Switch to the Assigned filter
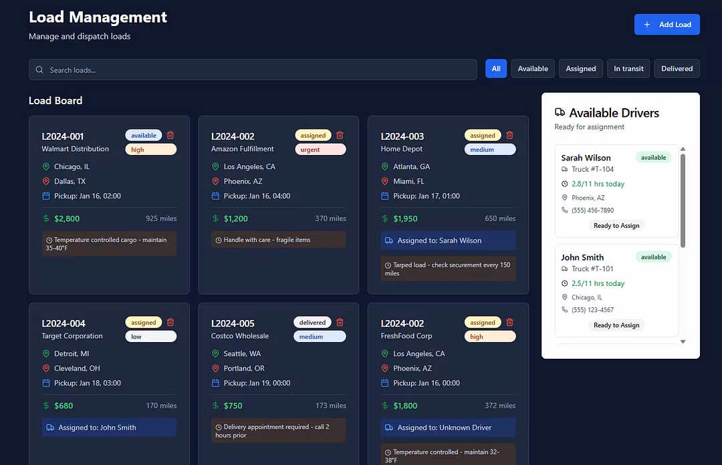This screenshot has height=465, width=722. coord(581,69)
